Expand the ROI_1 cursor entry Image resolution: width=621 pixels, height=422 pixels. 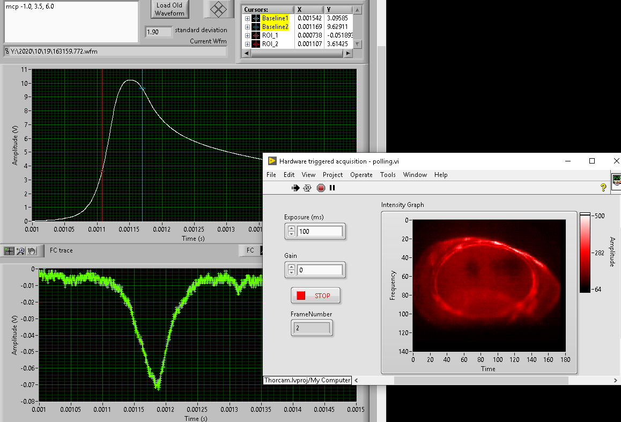(247, 35)
